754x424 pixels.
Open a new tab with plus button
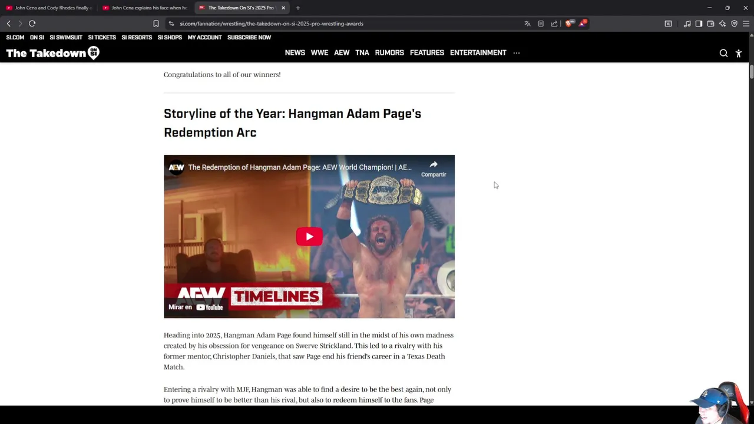point(298,8)
